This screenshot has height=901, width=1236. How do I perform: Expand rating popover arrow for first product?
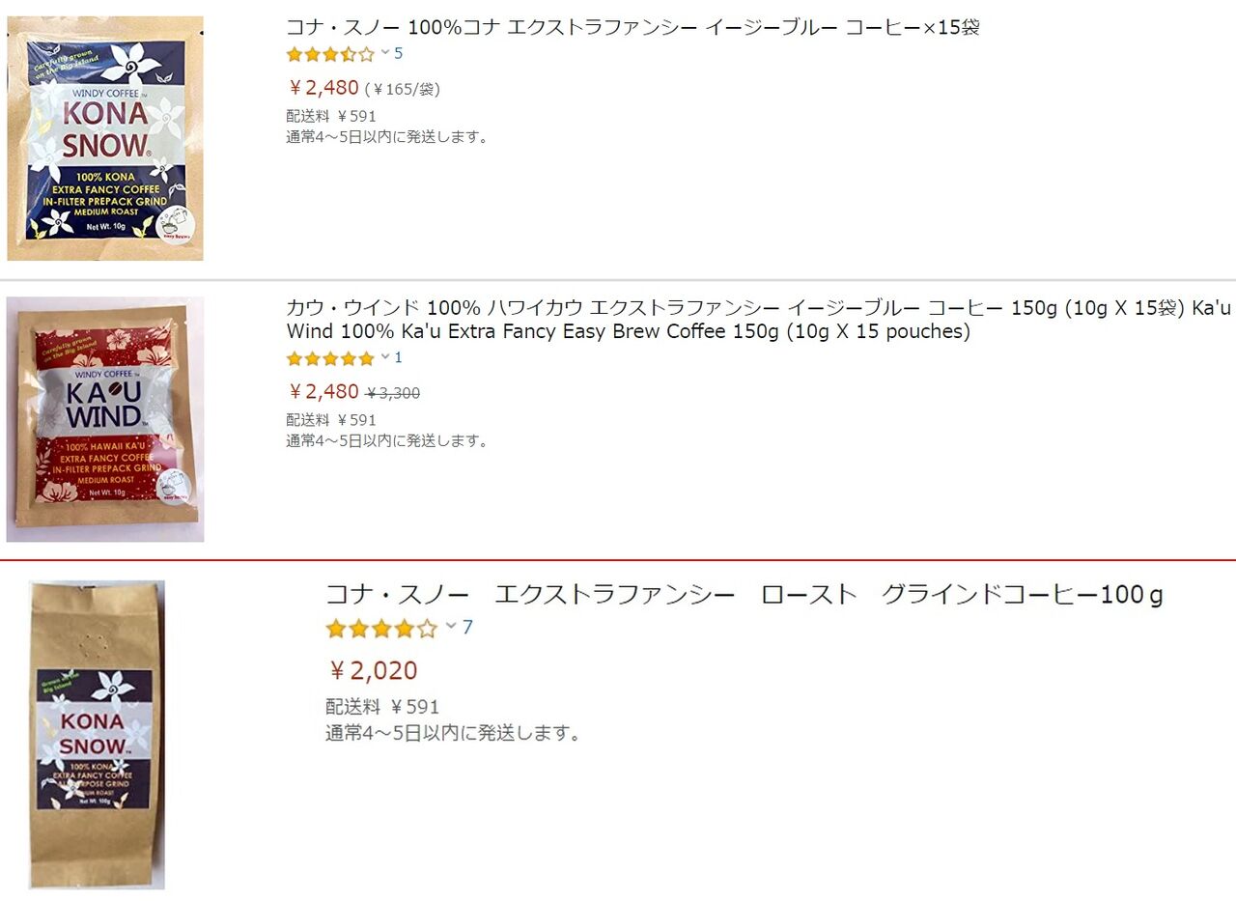385,53
